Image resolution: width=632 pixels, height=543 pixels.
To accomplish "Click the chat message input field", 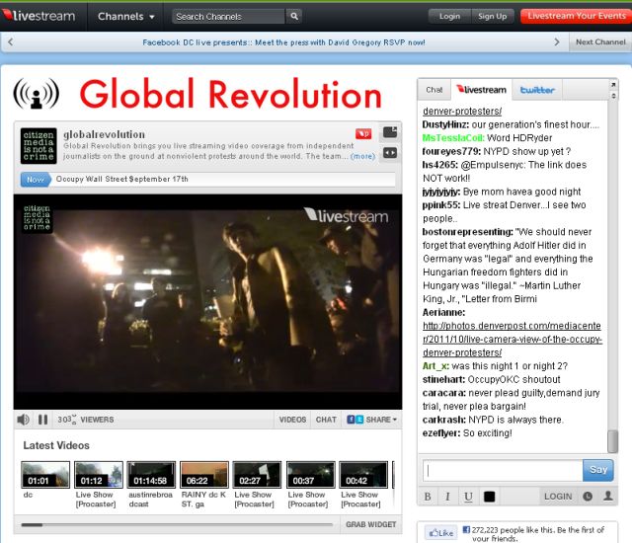I will (x=503, y=470).
